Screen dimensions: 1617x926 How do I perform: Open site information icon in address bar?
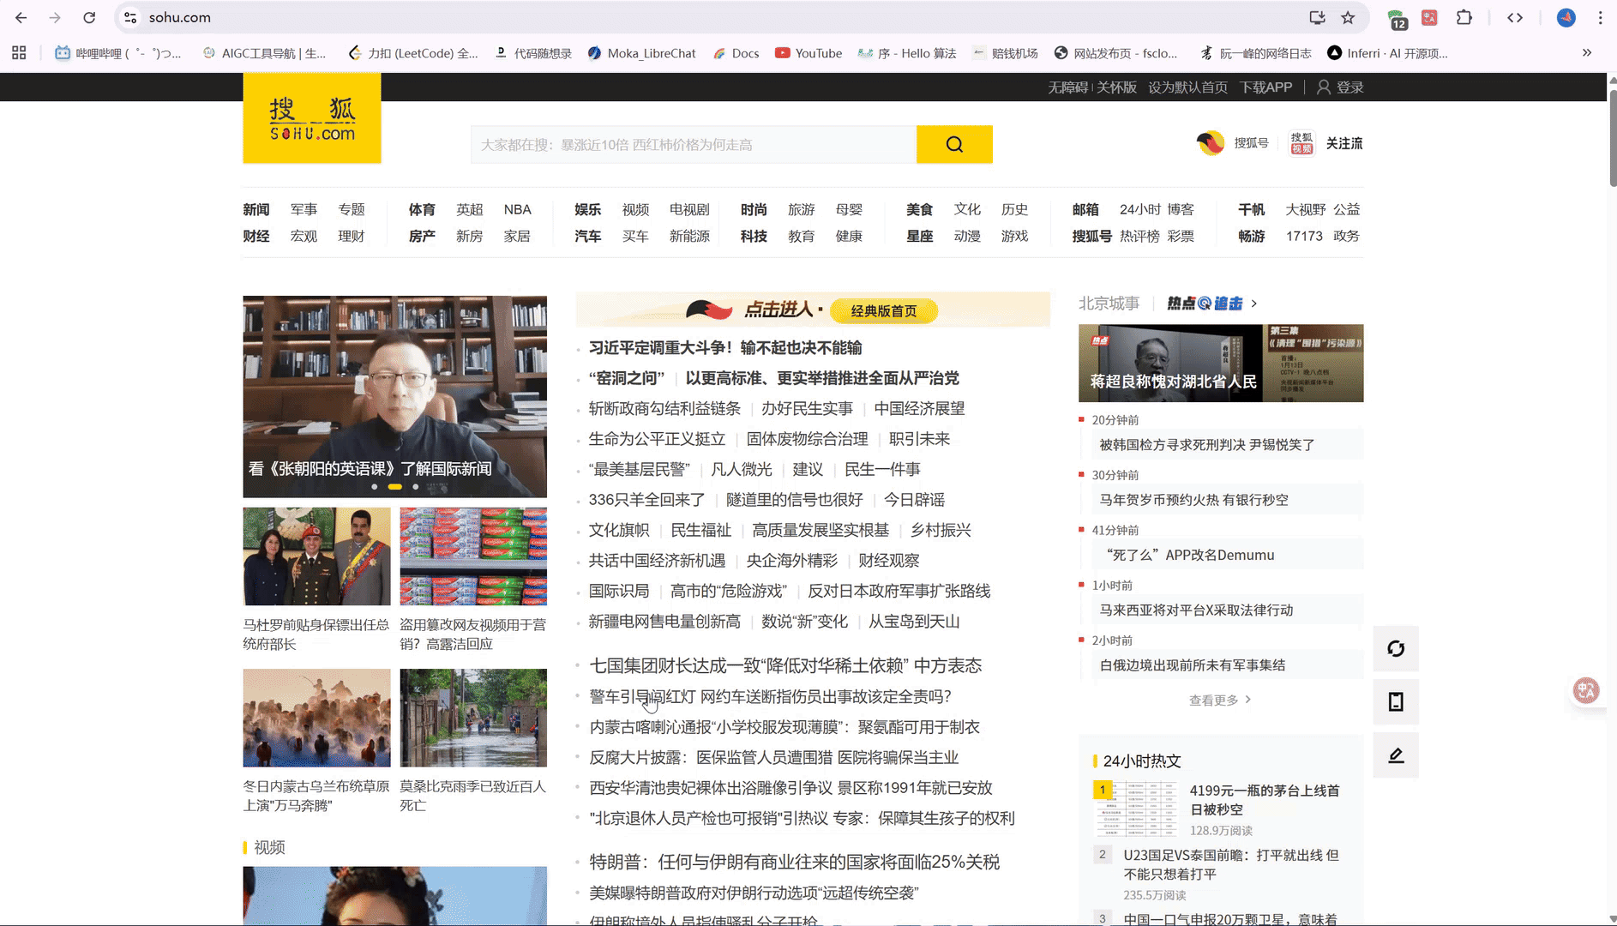(x=130, y=17)
